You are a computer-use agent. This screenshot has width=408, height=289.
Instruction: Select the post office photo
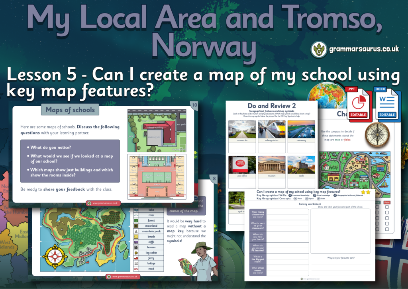pyautogui.click(x=241, y=165)
